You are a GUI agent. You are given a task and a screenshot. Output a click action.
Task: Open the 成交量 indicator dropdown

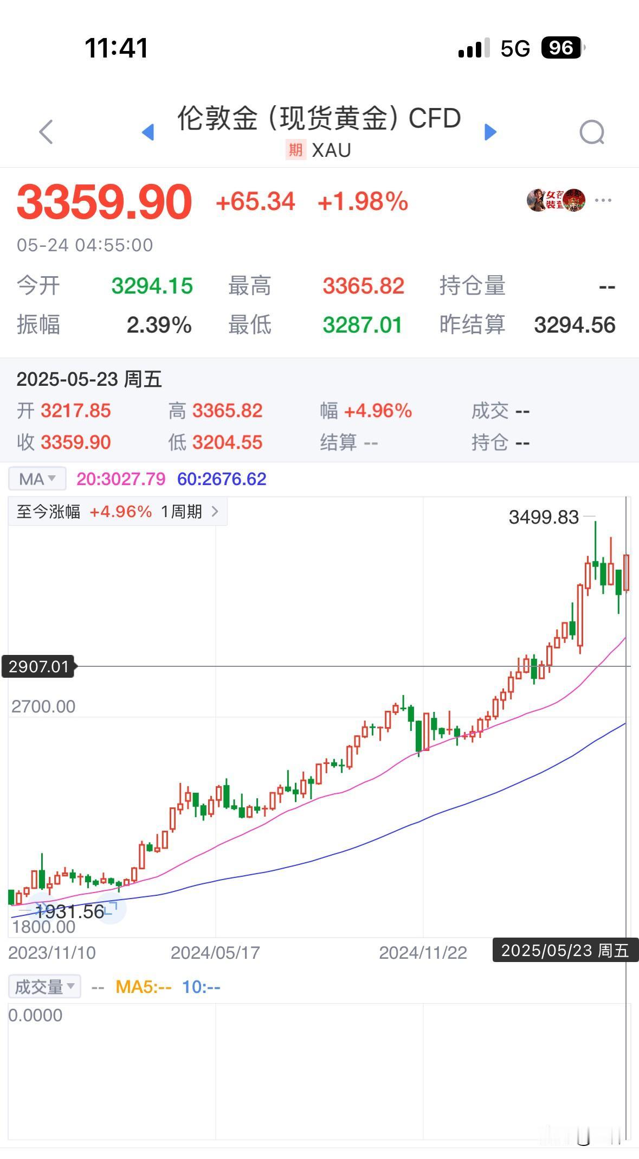[x=44, y=986]
